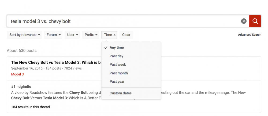This screenshot has height=116, width=268.
Task: Open the Advanced Search link
Action: click(x=250, y=35)
